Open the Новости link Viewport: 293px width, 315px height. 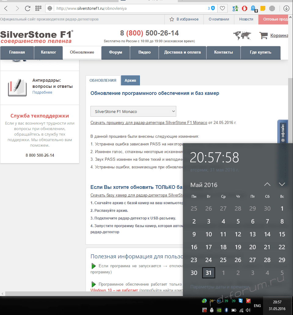pyautogui.click(x=246, y=19)
